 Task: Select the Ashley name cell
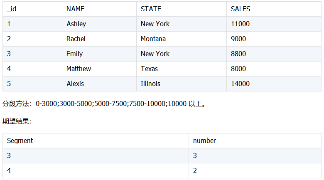pyautogui.click(x=76, y=24)
